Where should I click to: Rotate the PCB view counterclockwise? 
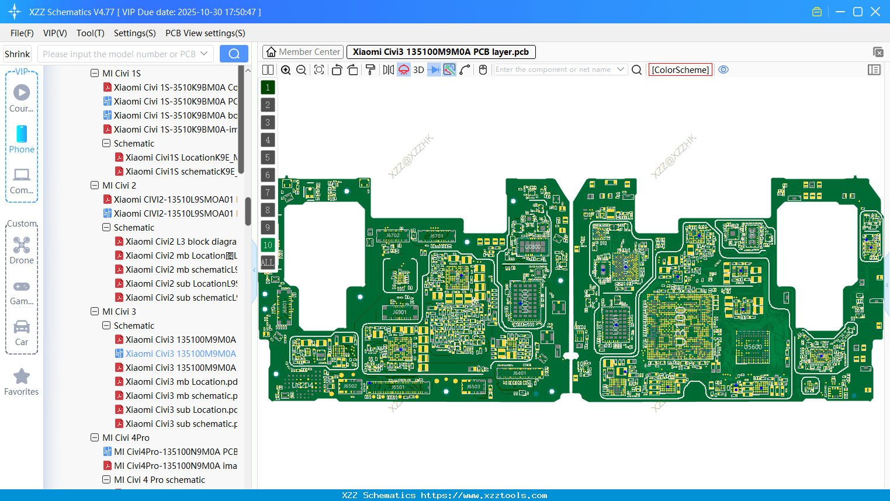pos(337,69)
